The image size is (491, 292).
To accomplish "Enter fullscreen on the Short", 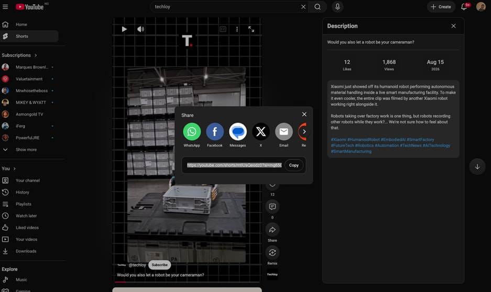I will [x=251, y=29].
